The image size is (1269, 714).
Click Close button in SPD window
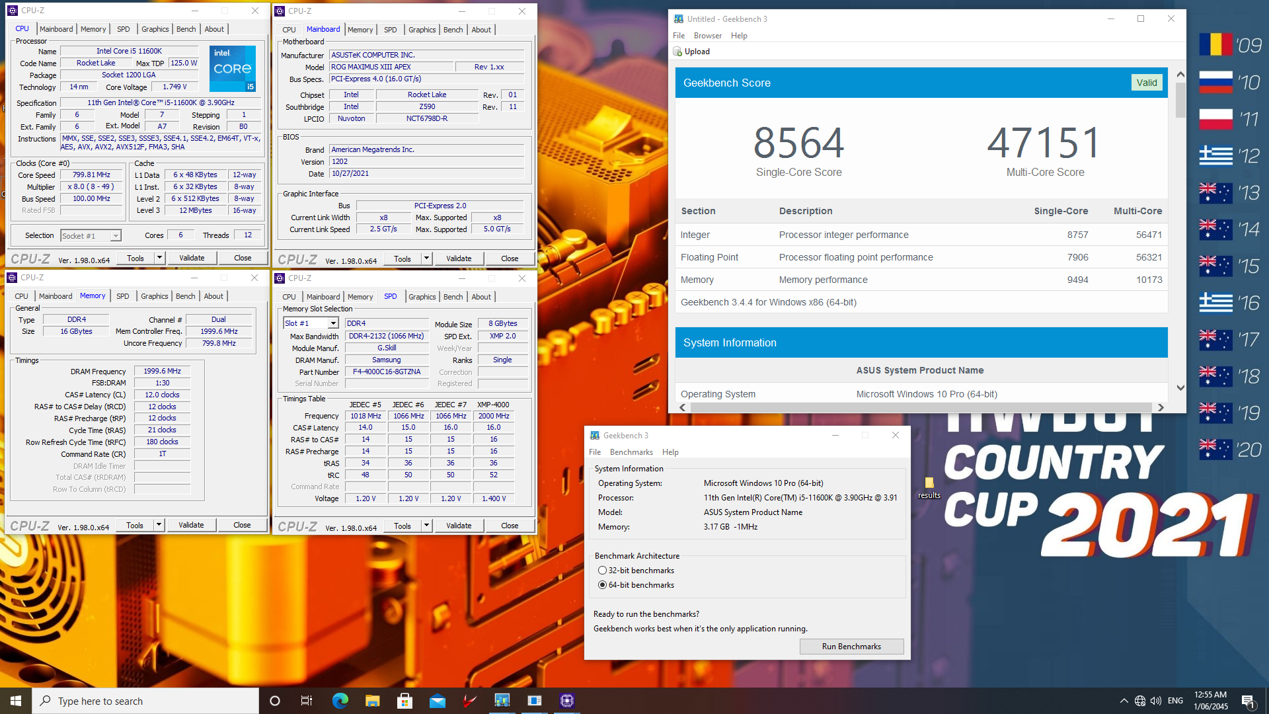pos(510,526)
